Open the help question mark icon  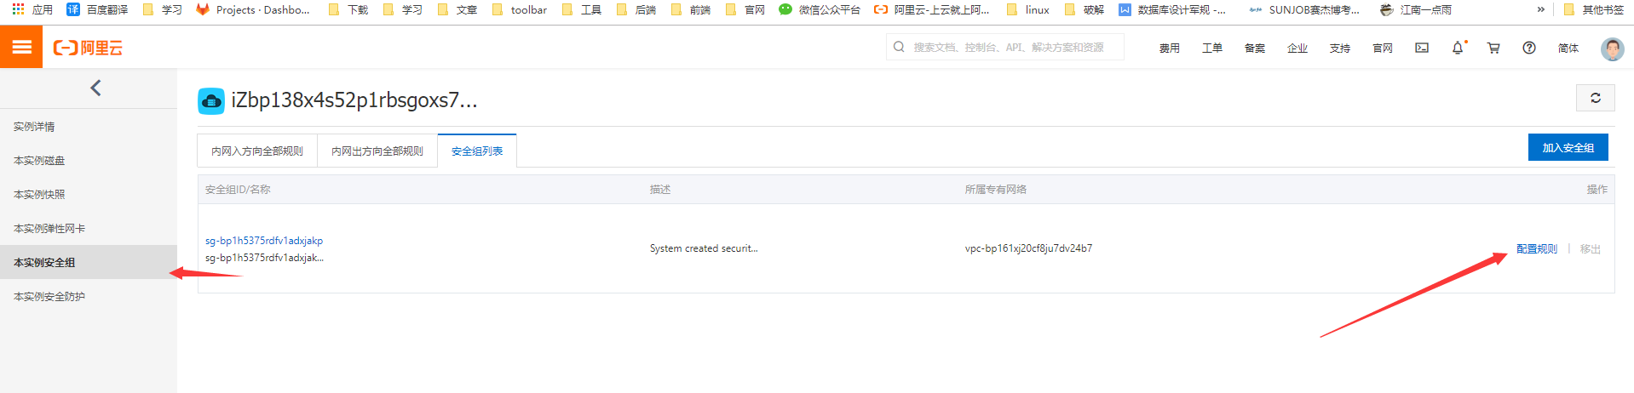pyautogui.click(x=1529, y=48)
